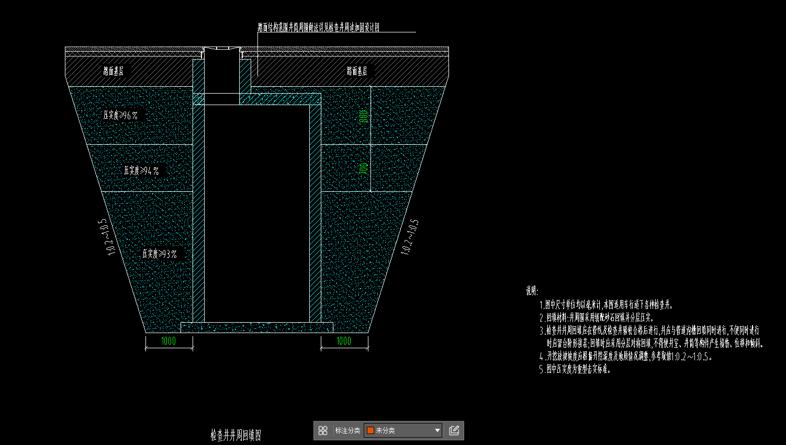
Task: Select the top leader note 路面结构范围井筒周围做法
Action: point(318,27)
